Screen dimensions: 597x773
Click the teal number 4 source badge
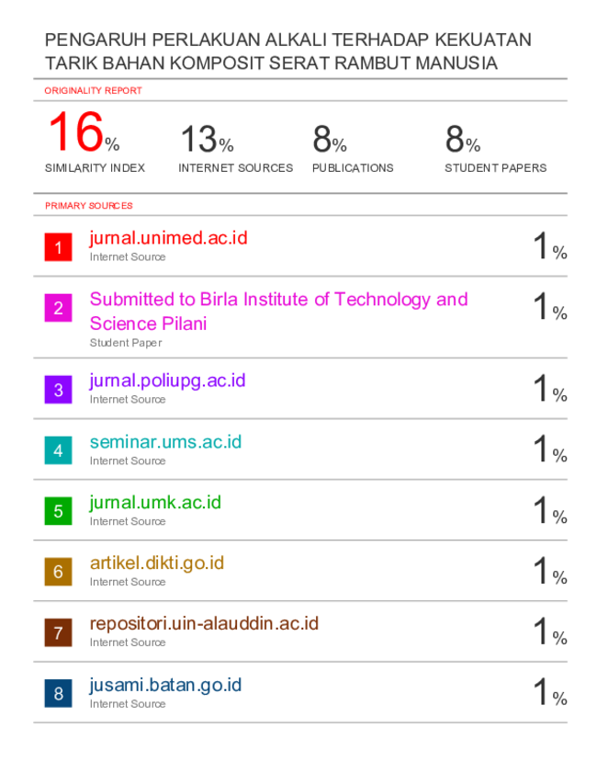point(58,450)
